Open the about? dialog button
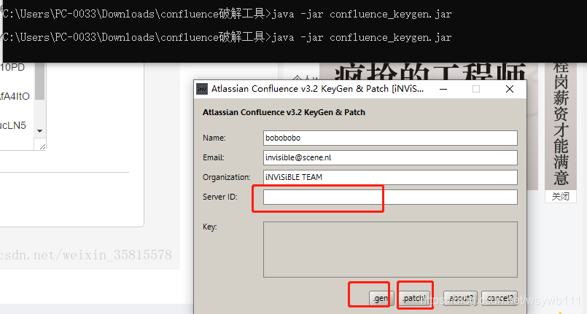This screenshot has width=587, height=314. 460,298
